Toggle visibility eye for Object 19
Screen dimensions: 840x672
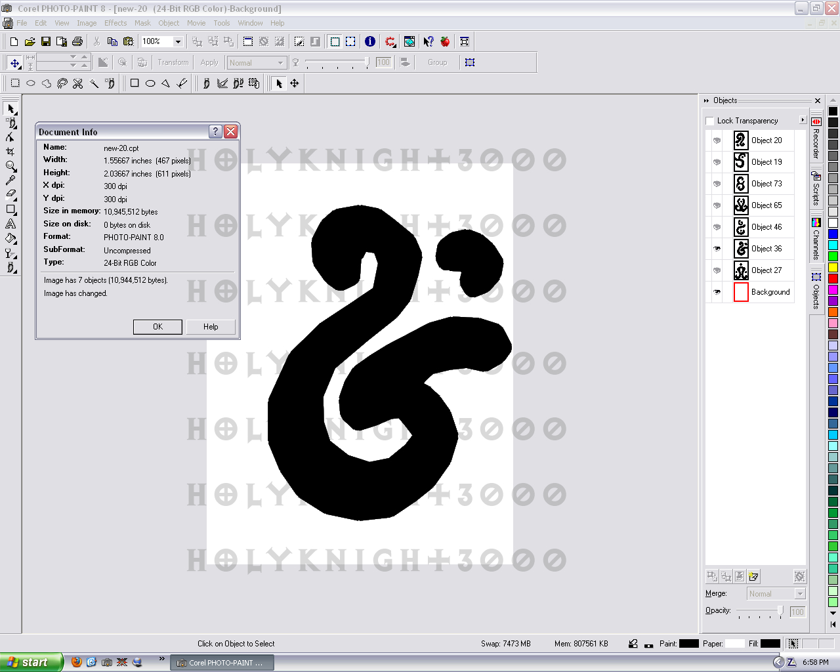coord(717,162)
